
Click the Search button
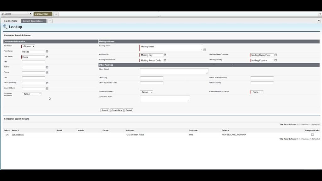click(105, 110)
